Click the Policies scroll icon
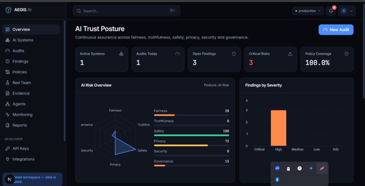 coord(7,72)
